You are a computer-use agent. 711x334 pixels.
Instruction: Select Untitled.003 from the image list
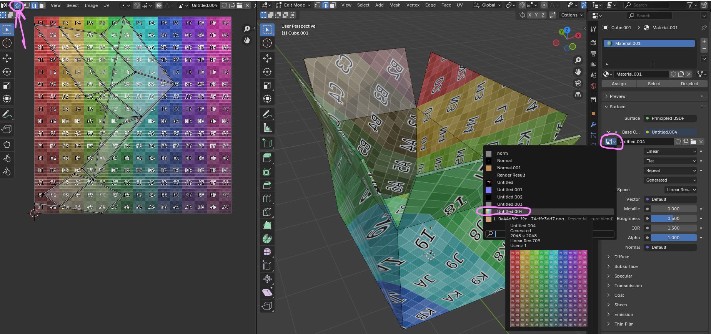510,204
